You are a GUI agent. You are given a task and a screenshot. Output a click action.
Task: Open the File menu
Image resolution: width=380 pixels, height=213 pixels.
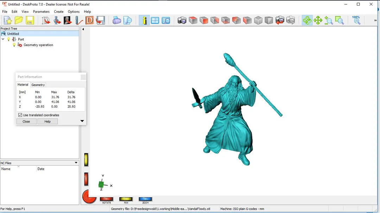tap(5, 12)
